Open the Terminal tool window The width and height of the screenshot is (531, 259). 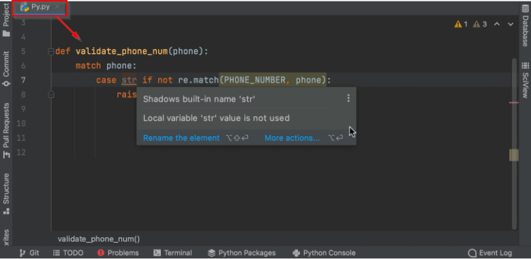172,253
